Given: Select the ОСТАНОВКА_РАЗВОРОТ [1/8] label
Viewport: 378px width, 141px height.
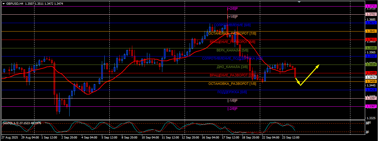Looking at the screenshot, I should click(x=232, y=84).
